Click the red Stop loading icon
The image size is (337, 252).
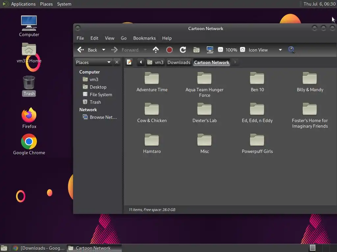pyautogui.click(x=169, y=50)
